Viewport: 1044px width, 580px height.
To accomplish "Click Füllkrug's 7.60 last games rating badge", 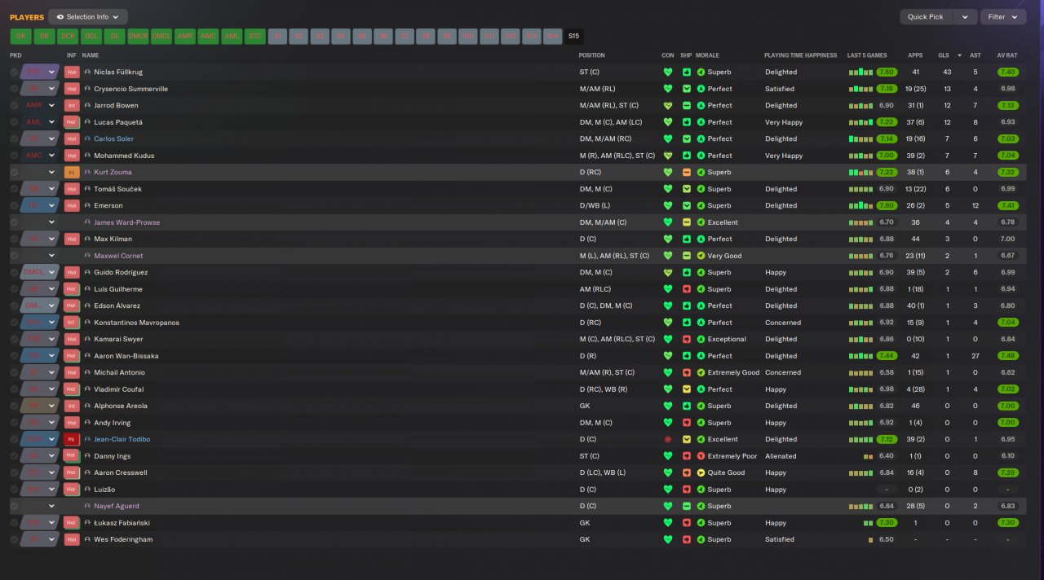I will point(887,72).
